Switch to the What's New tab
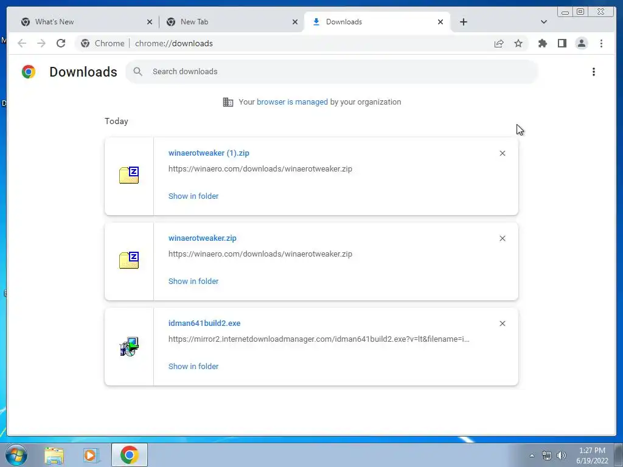623x467 pixels. point(86,22)
